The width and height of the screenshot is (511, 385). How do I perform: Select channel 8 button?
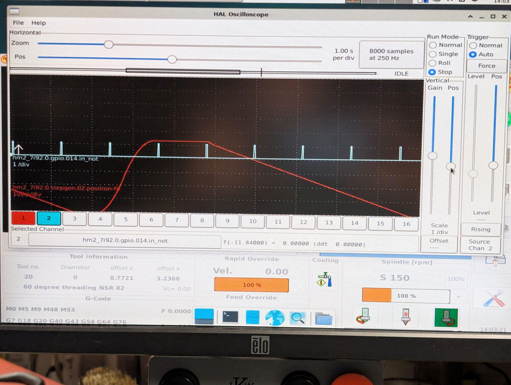[x=202, y=221]
